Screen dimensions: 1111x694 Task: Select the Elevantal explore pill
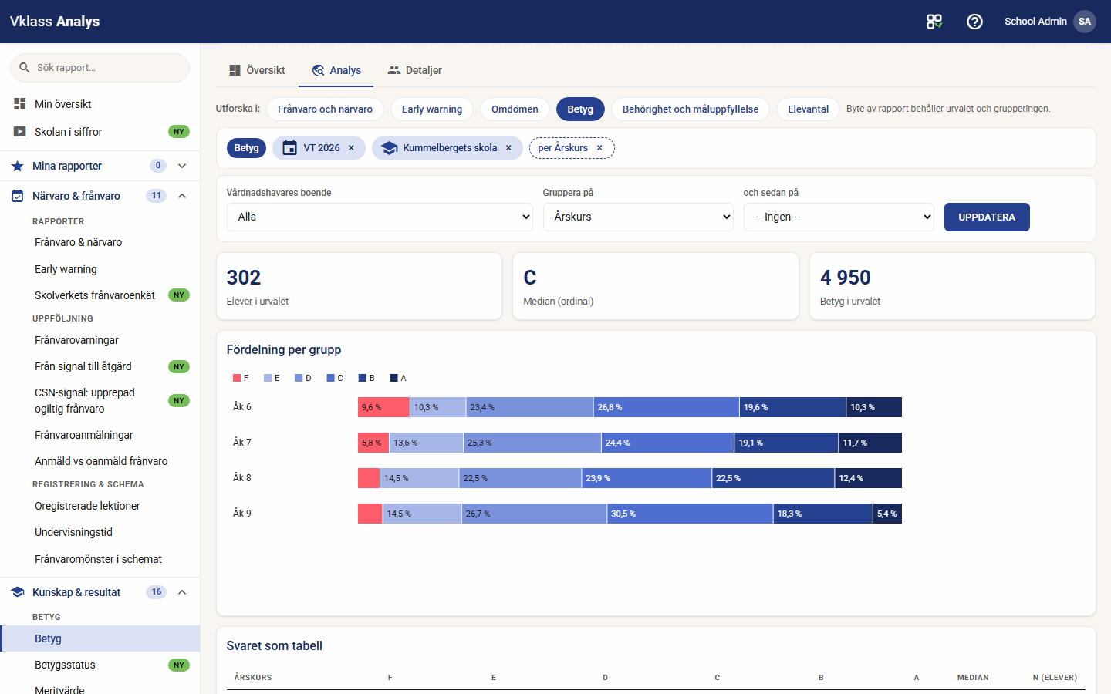[x=808, y=109]
